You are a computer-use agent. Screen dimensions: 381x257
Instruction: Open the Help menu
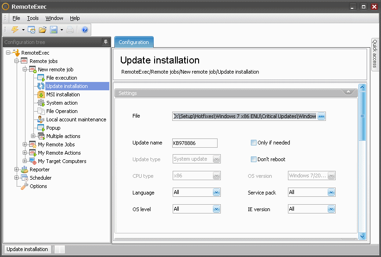click(x=75, y=18)
